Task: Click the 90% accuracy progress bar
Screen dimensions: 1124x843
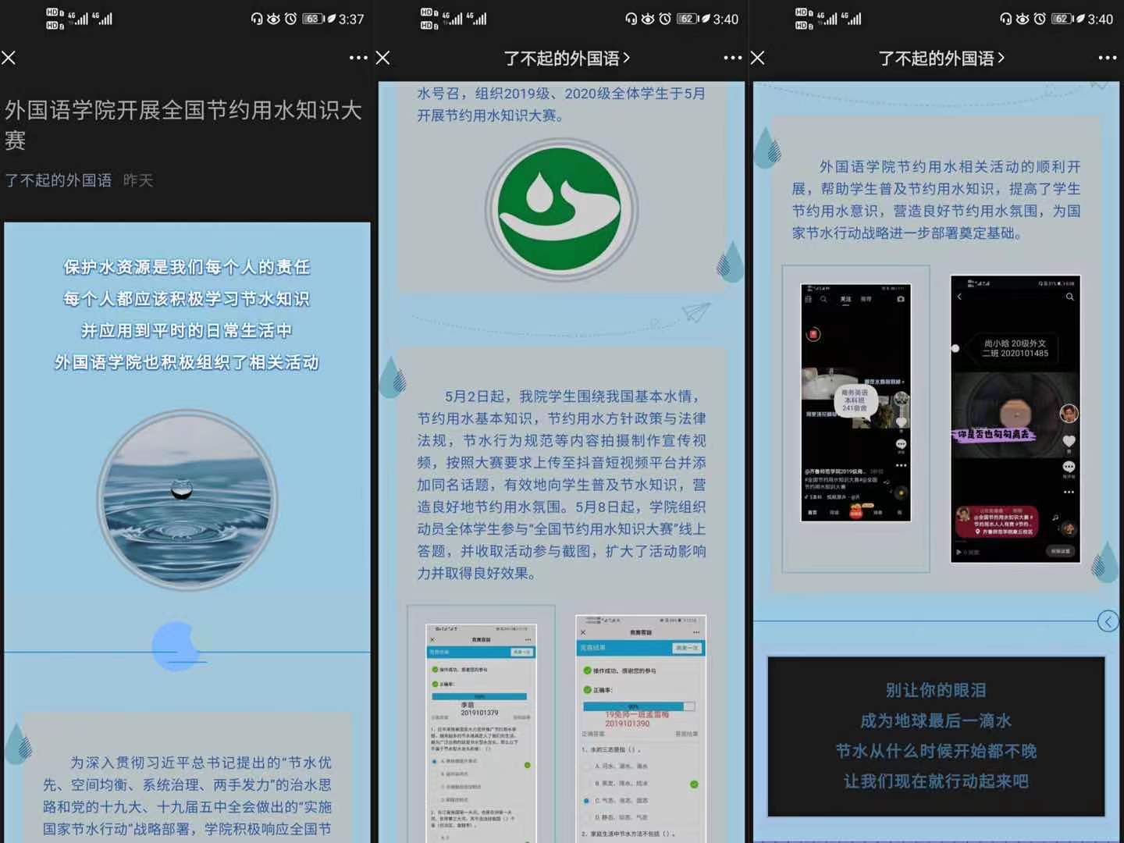Action: coord(638,706)
